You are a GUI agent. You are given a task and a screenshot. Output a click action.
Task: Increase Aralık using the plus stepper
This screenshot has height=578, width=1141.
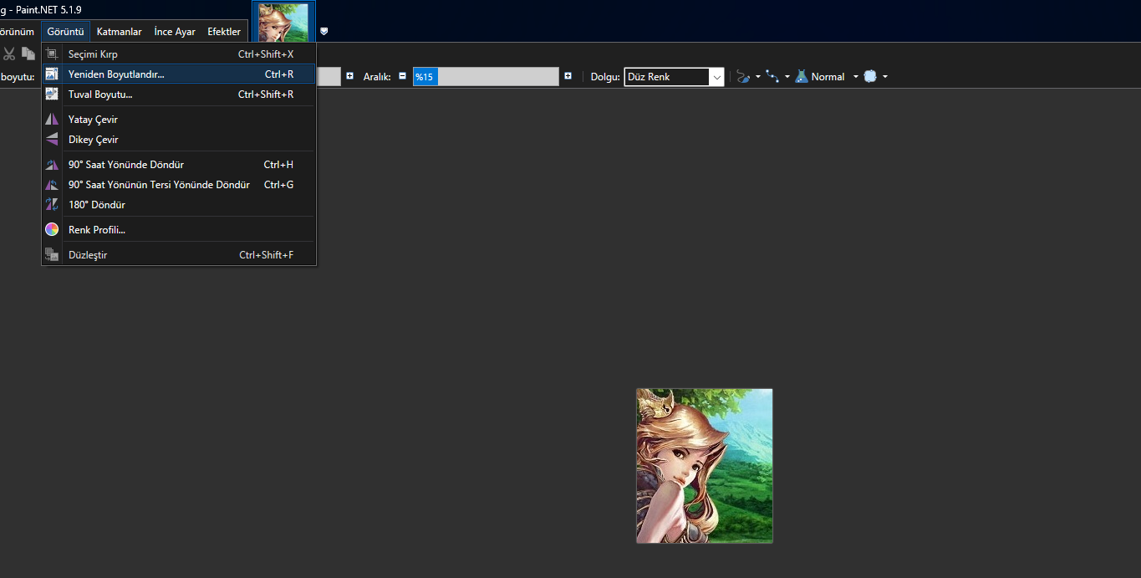coord(568,75)
